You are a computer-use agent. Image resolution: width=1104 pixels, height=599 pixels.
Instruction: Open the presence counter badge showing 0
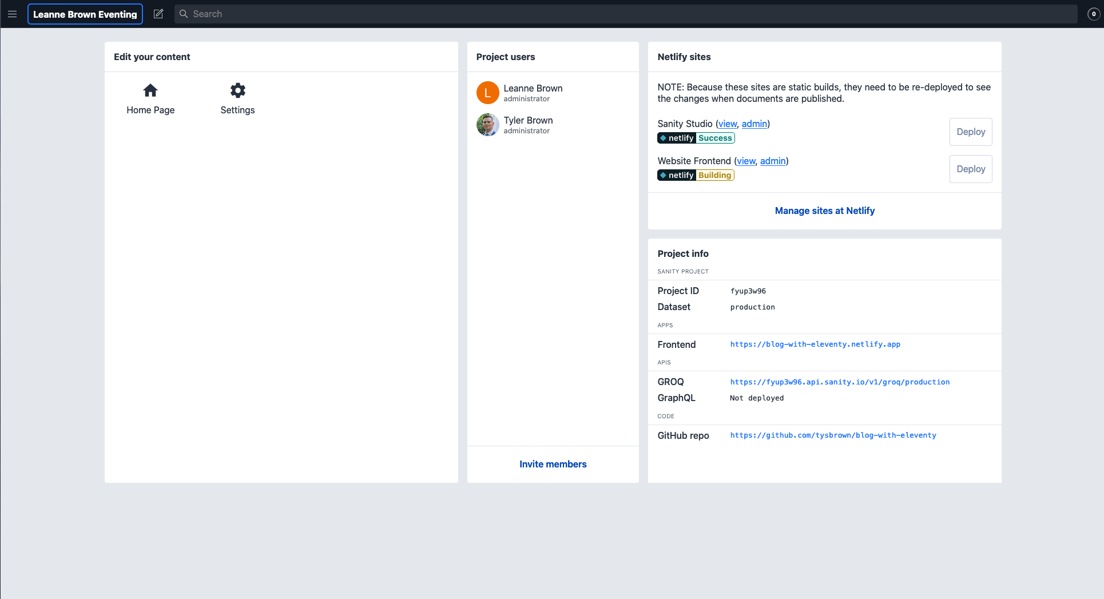coord(1094,14)
